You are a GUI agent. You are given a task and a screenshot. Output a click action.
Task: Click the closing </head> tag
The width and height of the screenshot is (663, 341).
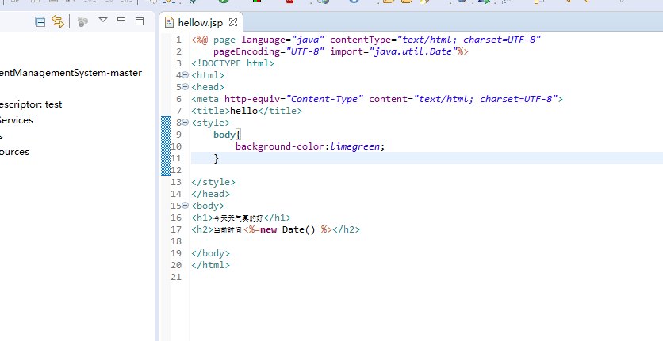pos(210,194)
